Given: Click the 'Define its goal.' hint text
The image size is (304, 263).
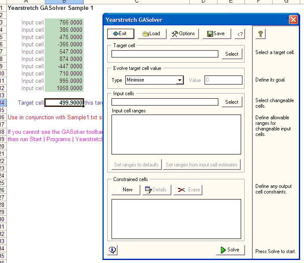Looking at the screenshot, I should click(x=270, y=80).
